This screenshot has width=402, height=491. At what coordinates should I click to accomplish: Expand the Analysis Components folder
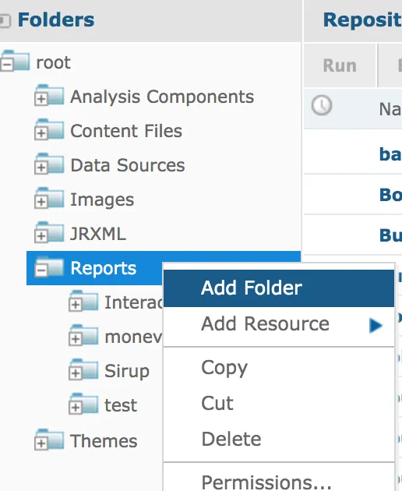pyautogui.click(x=41, y=99)
